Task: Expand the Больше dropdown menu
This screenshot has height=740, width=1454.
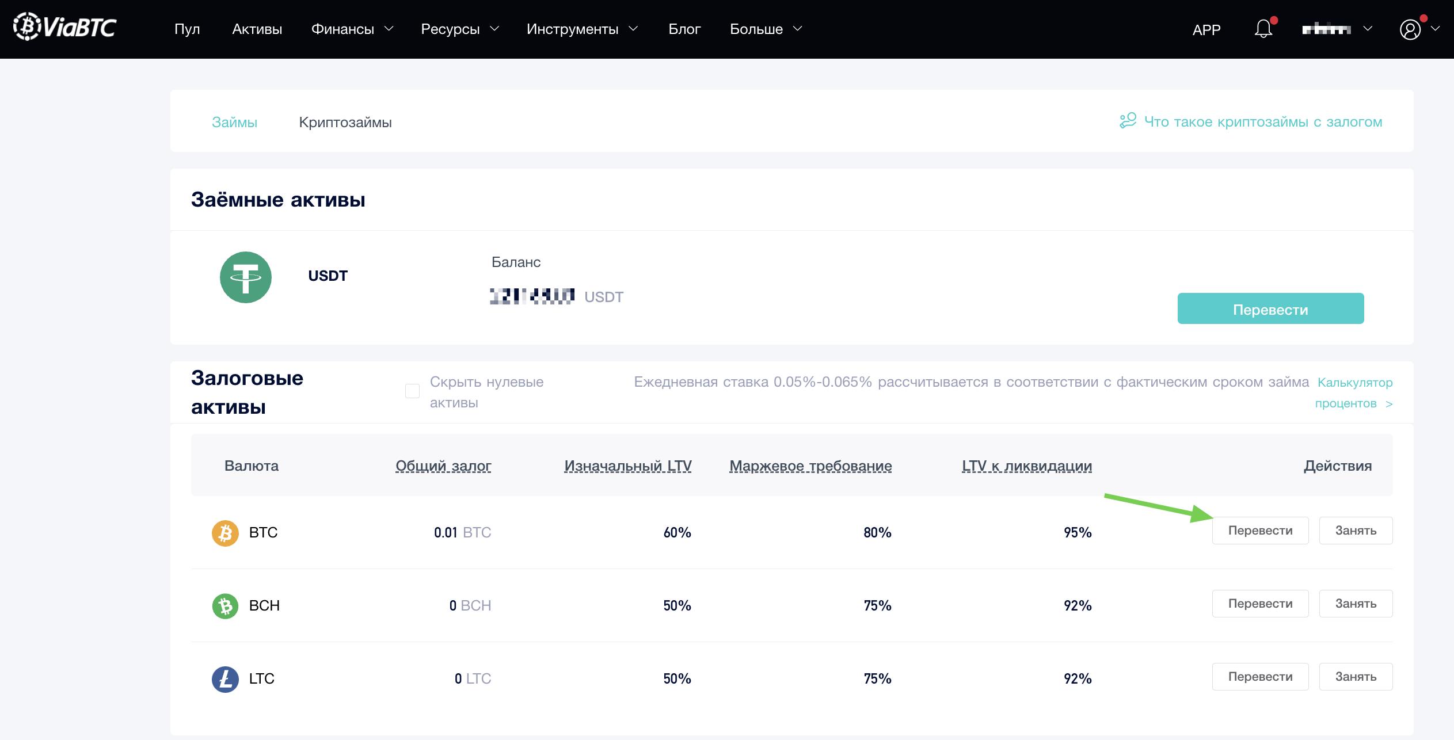Action: 766,29
